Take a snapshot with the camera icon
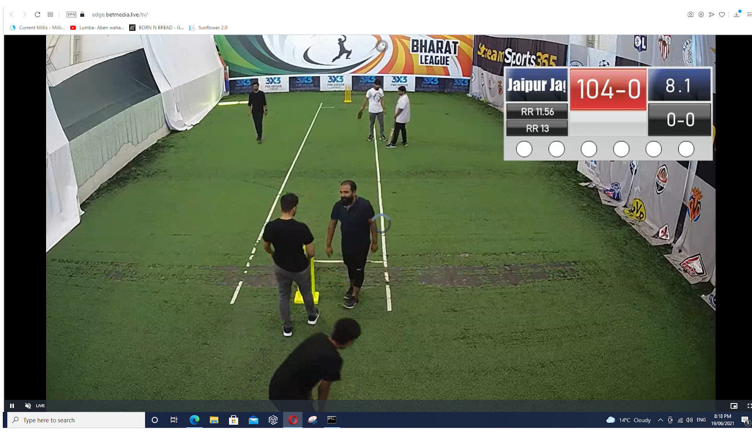This screenshot has height=438, width=752. pos(690,15)
